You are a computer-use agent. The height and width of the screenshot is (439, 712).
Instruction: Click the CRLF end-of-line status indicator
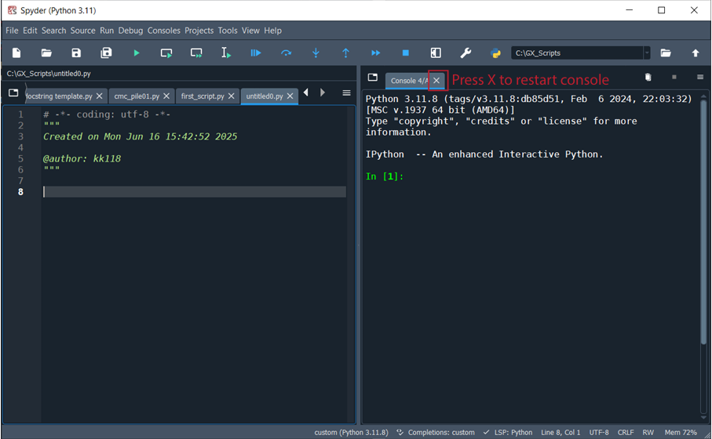point(626,433)
